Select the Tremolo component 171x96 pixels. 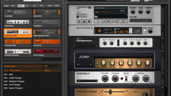pyautogui.click(x=47, y=23)
